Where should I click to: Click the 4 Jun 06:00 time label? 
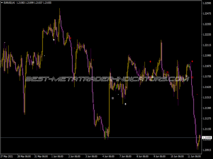[x=109, y=156]
